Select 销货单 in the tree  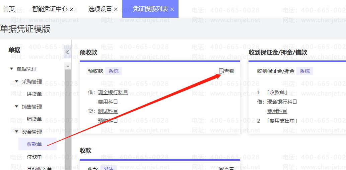tap(34, 119)
